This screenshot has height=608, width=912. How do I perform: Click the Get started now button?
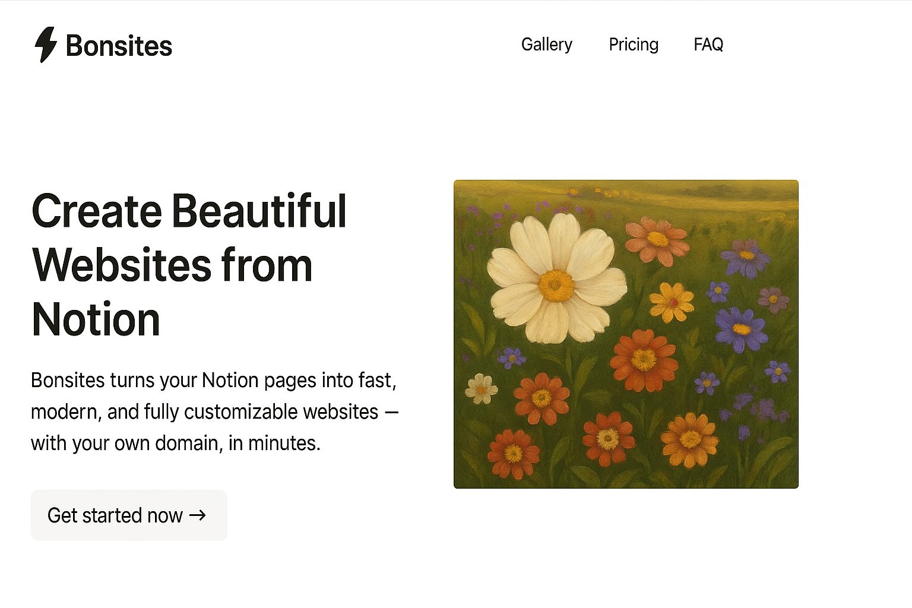[129, 515]
